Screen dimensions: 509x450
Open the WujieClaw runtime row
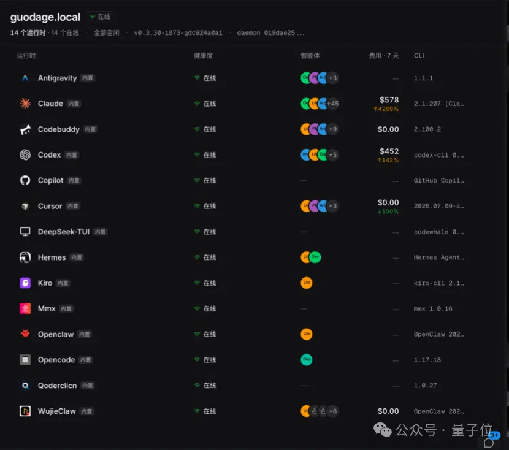242,411
